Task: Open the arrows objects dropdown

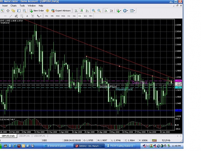Action: 39,16
